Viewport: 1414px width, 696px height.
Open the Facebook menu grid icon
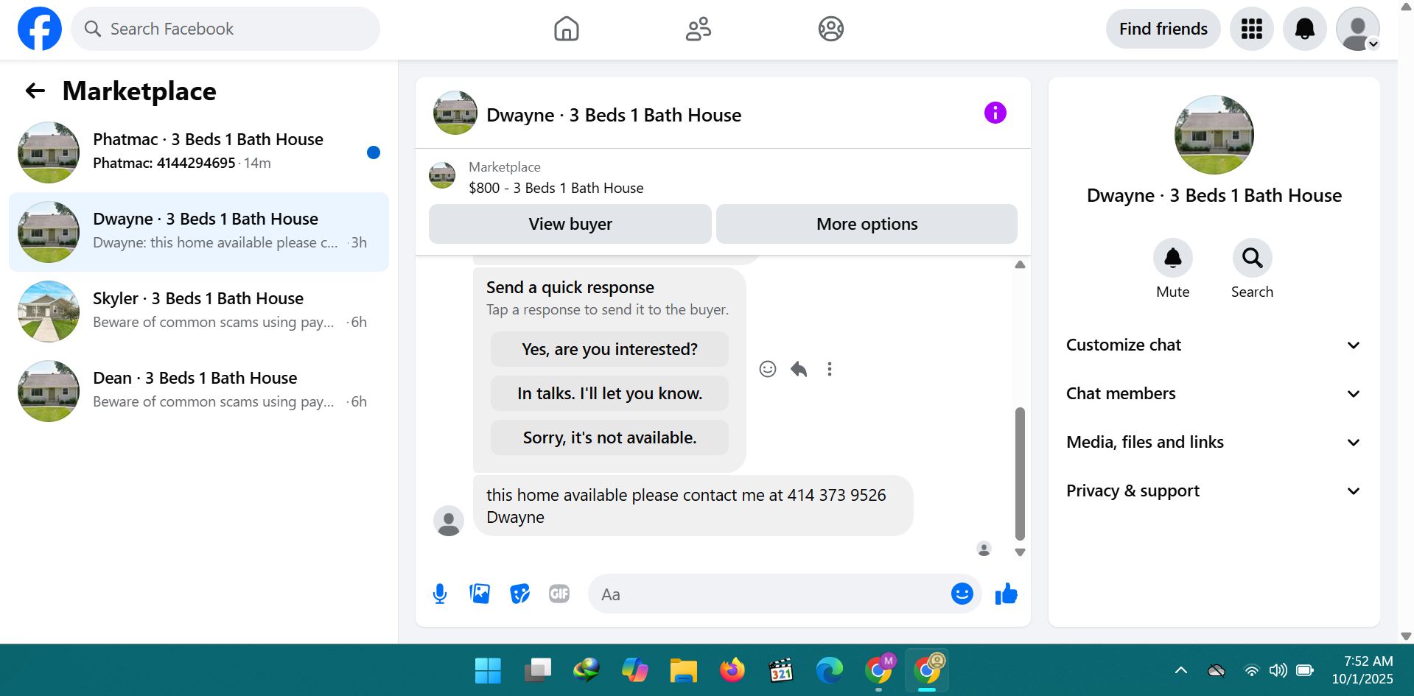click(x=1251, y=29)
